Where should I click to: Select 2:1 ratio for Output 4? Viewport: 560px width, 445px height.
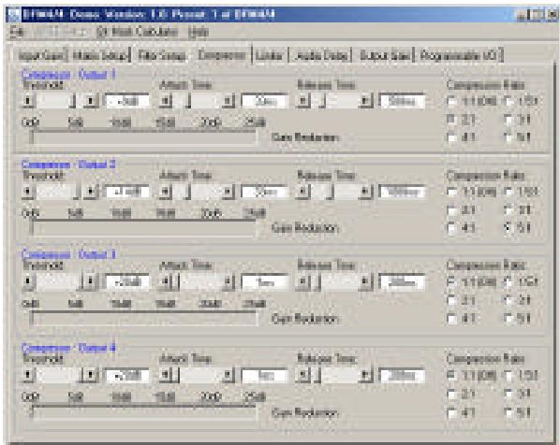452,394
